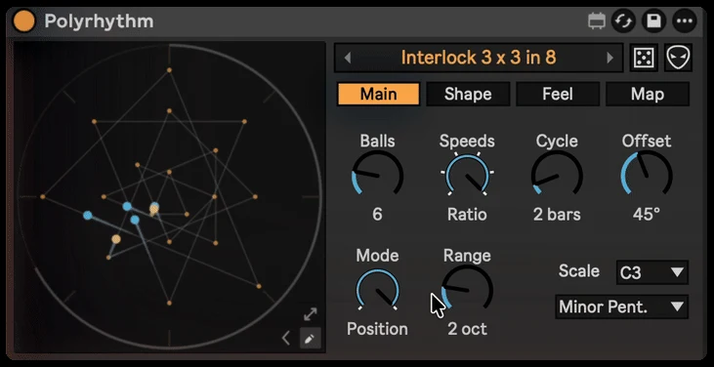Viewport: 714px width, 367px height.
Task: Click the device info icon beside hot-swap
Action: click(597, 21)
